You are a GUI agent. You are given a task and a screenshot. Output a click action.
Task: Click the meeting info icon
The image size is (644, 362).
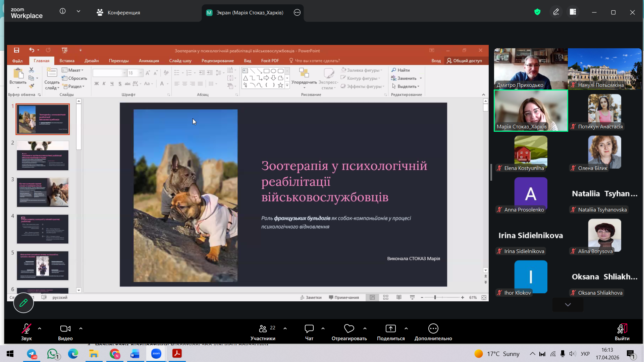(63, 11)
